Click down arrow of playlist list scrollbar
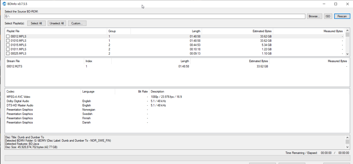The image size is (353, 164). click(x=347, y=54)
